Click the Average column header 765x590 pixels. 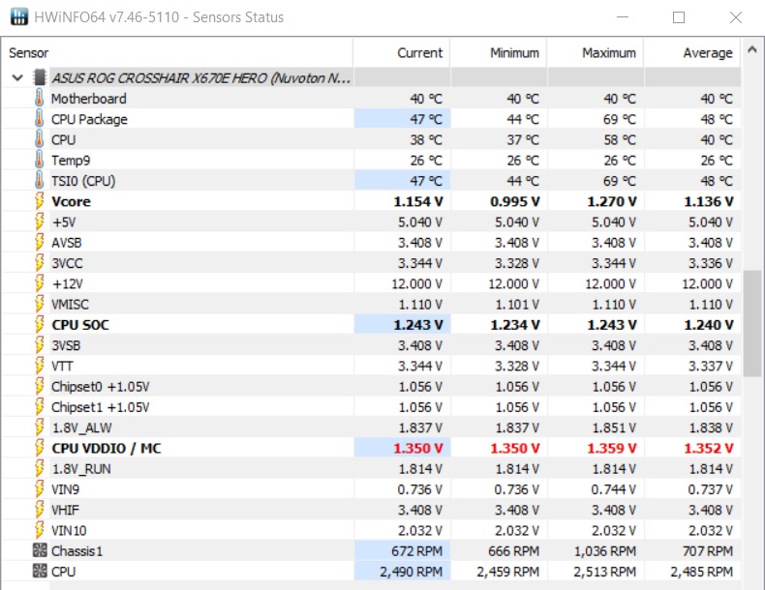coord(692,52)
